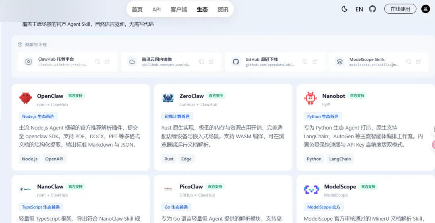The width and height of the screenshot is (435, 223).
Task: Open the ZeroClaw card title
Action: [192, 96]
